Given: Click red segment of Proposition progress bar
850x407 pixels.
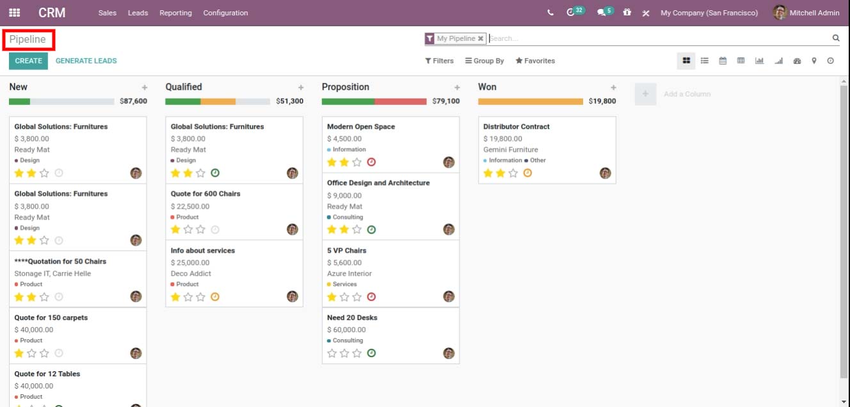Looking at the screenshot, I should 401,101.
